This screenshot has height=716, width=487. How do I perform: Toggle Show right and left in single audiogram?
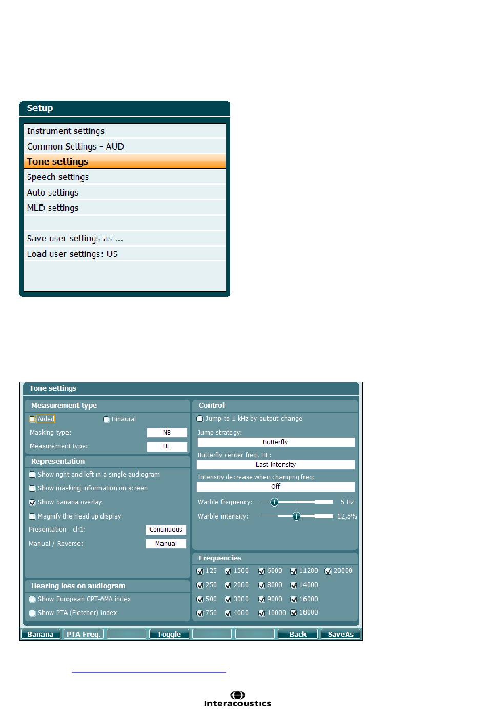pyautogui.click(x=32, y=475)
